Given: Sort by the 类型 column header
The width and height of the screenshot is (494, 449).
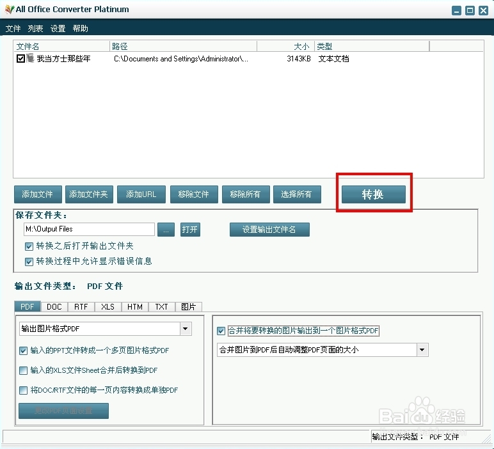Looking at the screenshot, I should coord(372,47).
